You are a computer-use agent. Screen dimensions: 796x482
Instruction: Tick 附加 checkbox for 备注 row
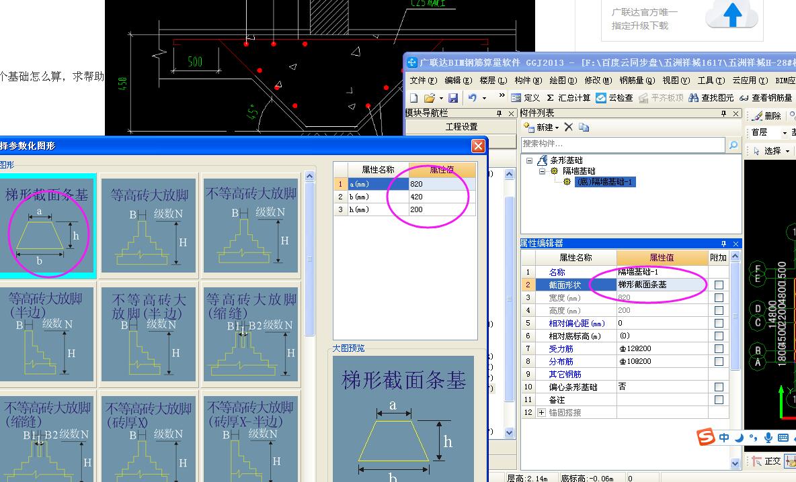(x=719, y=400)
